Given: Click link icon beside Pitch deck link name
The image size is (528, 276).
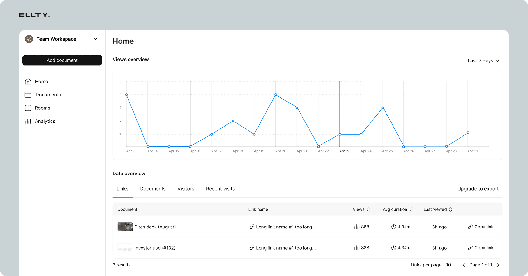Looking at the screenshot, I should pyautogui.click(x=252, y=227).
